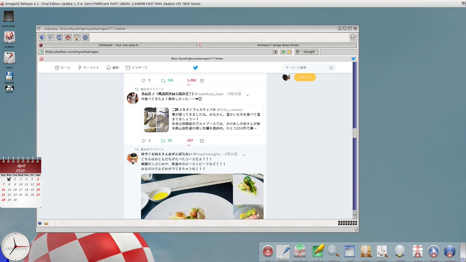466x262 pixels.
Task: Click the キーワード検索 search box
Action: click(x=309, y=68)
